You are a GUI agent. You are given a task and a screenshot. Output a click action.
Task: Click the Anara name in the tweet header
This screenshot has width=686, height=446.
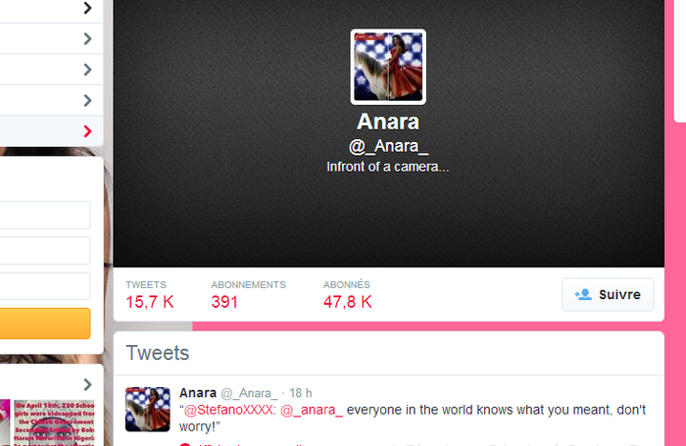(198, 393)
